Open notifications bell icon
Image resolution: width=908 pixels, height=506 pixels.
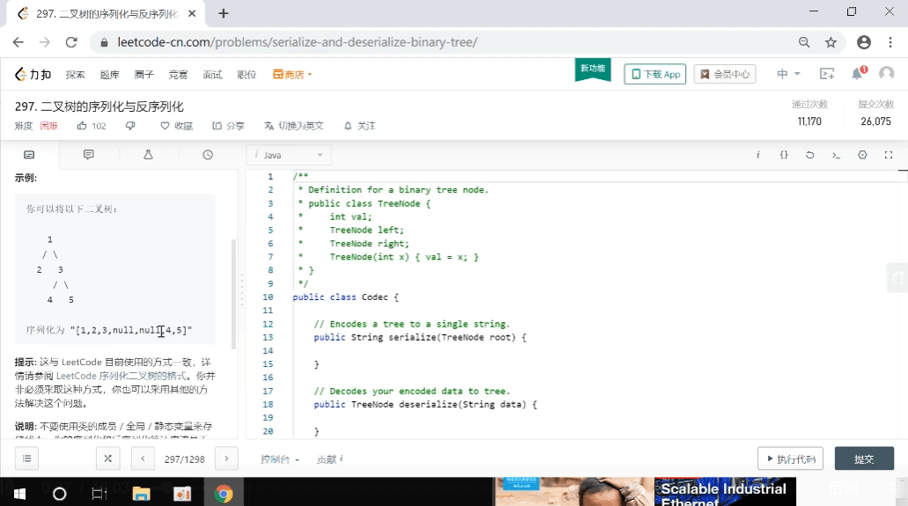click(857, 74)
